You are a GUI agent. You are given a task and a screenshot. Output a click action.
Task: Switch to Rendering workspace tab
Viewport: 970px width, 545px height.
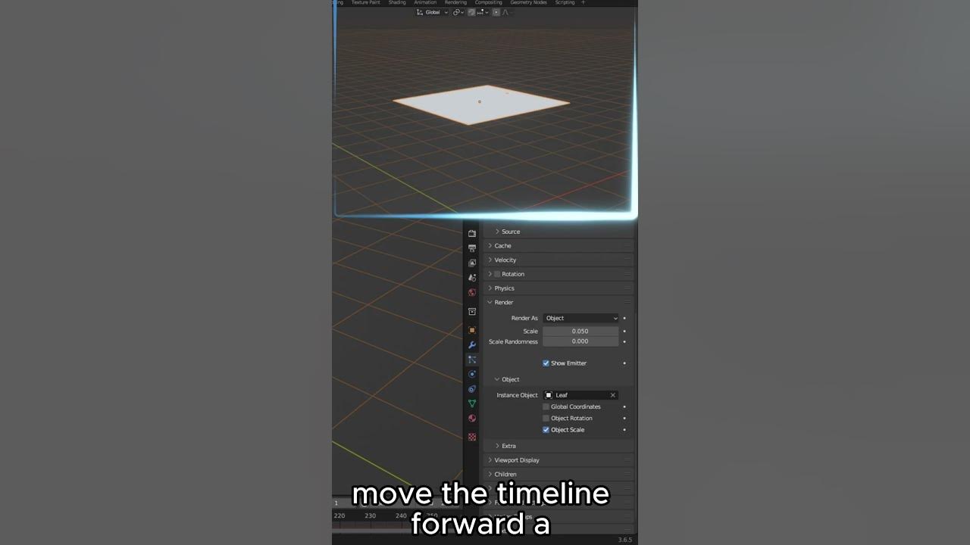(x=455, y=2)
